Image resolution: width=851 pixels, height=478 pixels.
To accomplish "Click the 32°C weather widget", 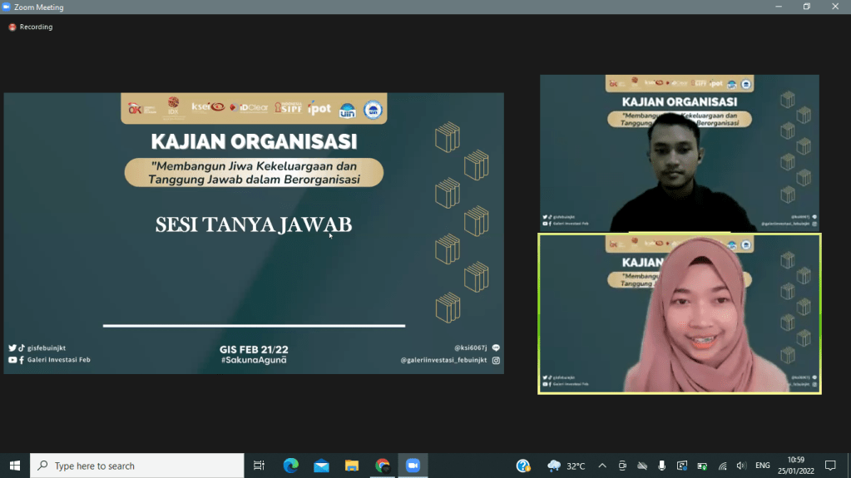I will (x=567, y=466).
